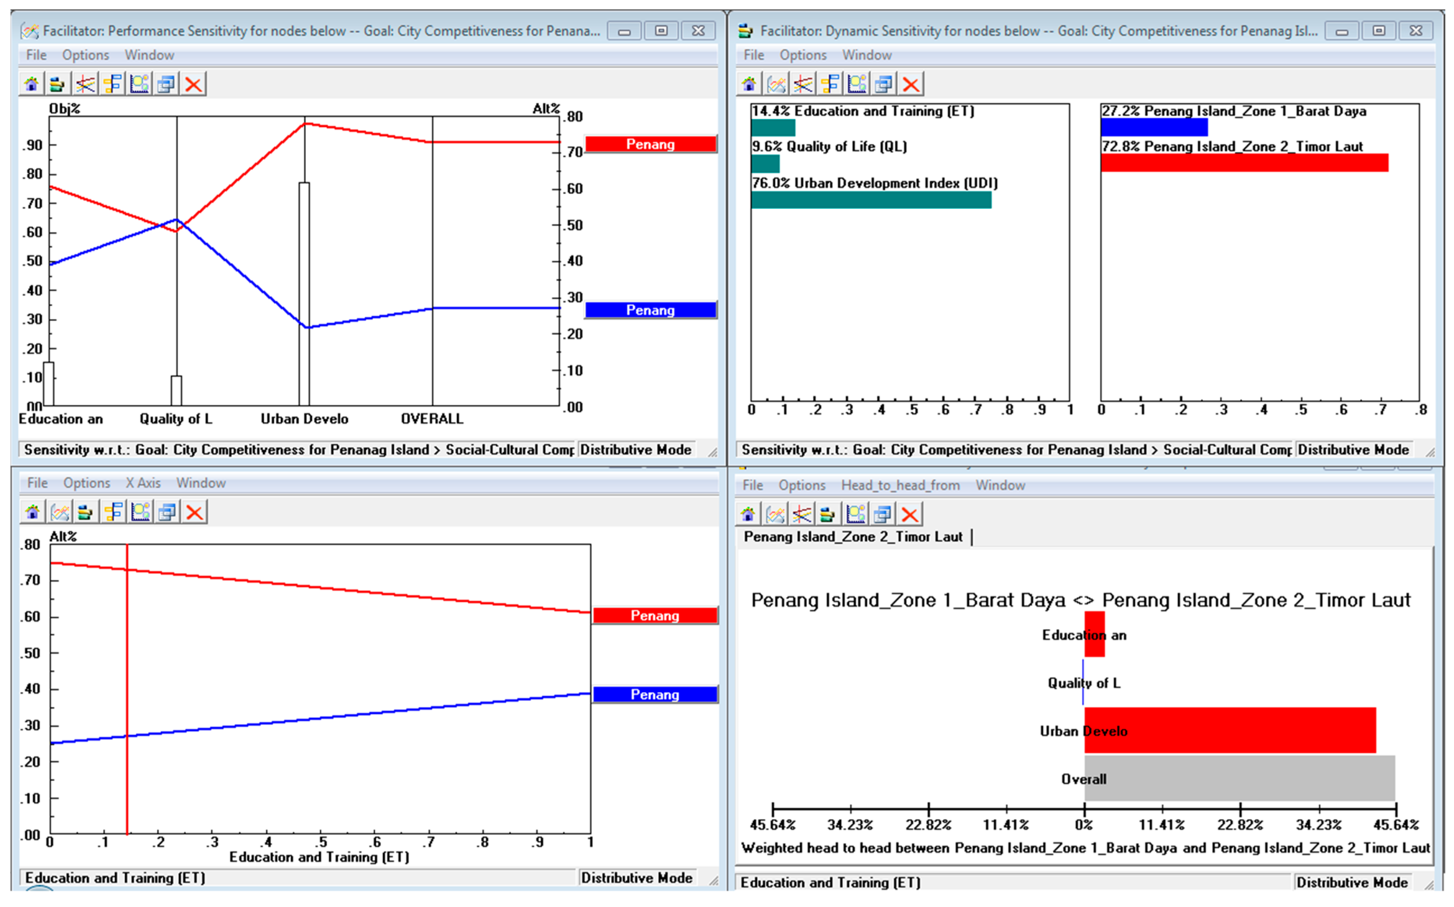Click red Penang legend label in performance chart
1454x907 pixels.
pos(650,144)
